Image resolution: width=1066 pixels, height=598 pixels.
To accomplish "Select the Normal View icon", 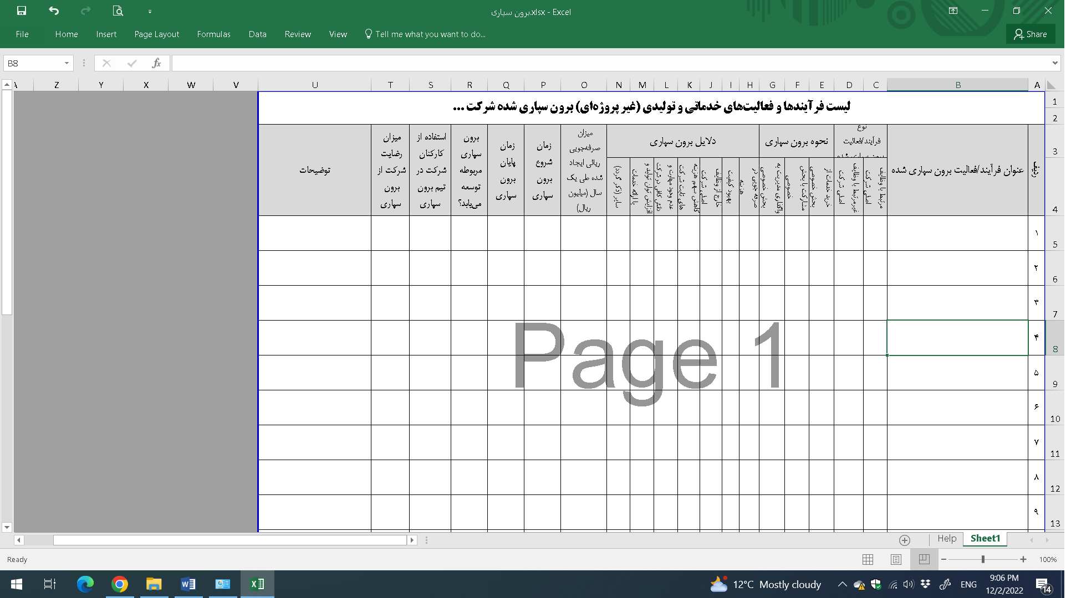I will point(868,560).
